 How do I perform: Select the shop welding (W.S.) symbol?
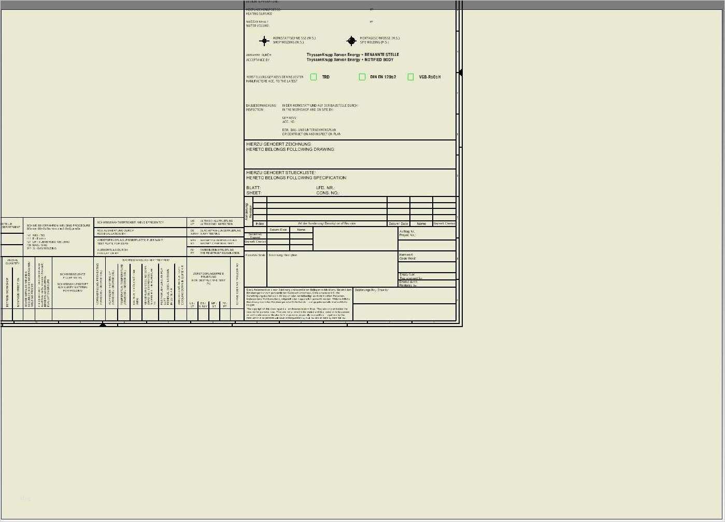click(x=264, y=40)
